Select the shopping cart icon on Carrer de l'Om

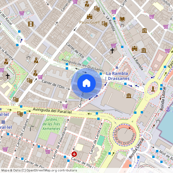(x=40, y=77)
